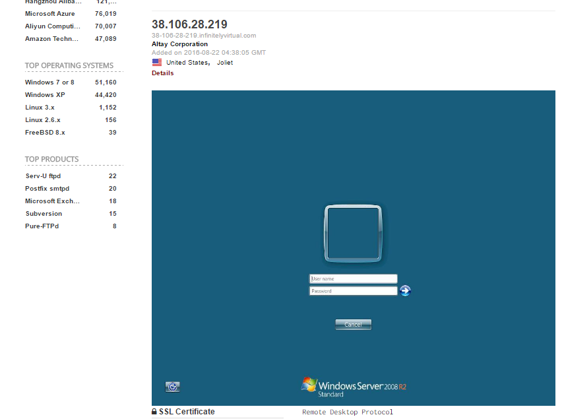Image resolution: width=564 pixels, height=419 pixels.
Task: Click the Added on 2016-08-22 timestamp text
Action: coord(208,53)
